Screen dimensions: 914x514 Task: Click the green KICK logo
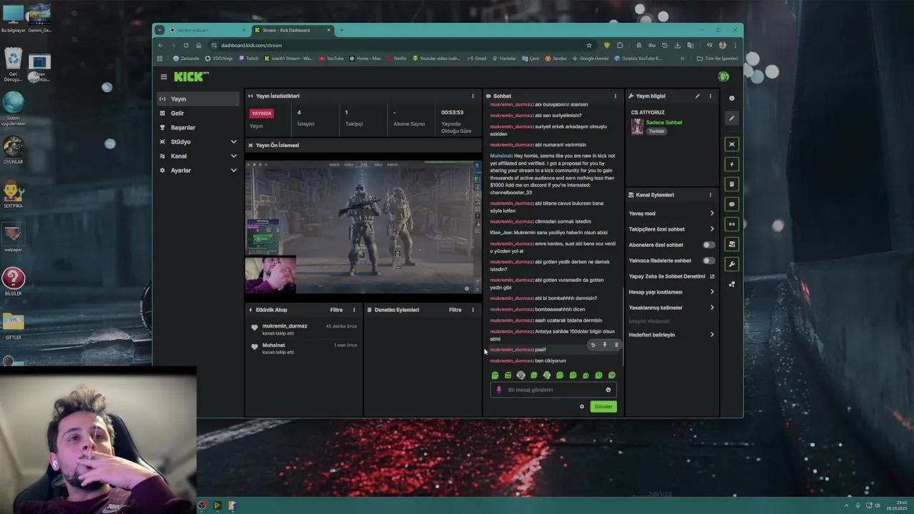(x=190, y=76)
